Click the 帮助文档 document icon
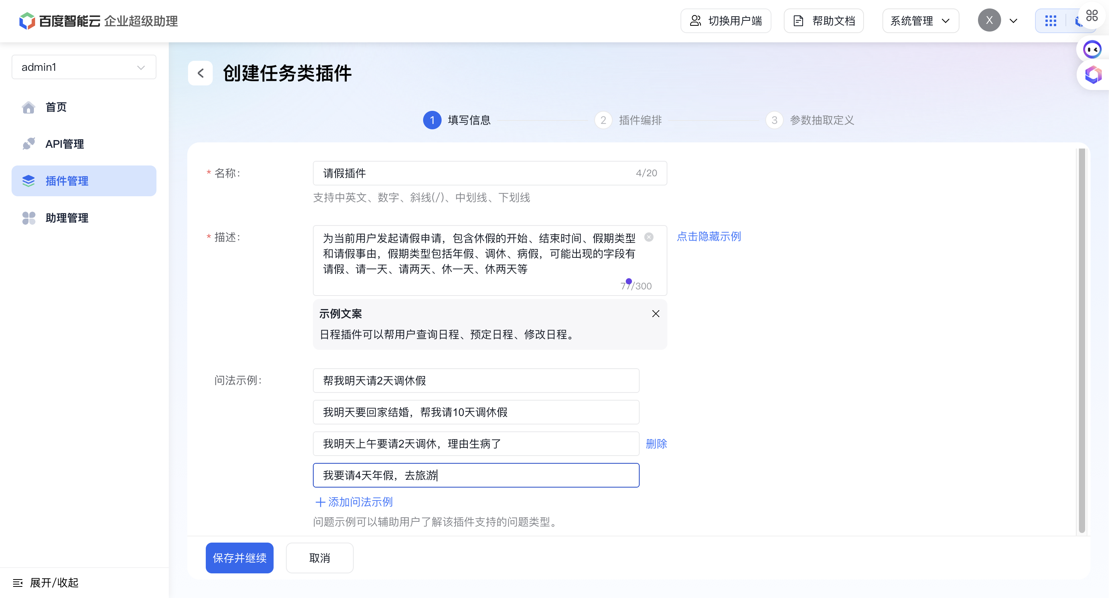The height and width of the screenshot is (598, 1109). click(798, 21)
